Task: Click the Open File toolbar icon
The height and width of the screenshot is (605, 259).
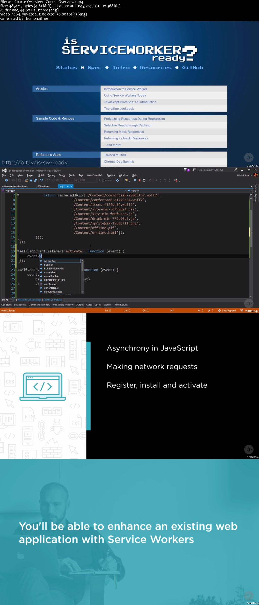Action: [x=26, y=180]
